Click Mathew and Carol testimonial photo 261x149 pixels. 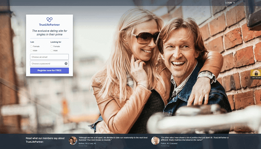[x=73, y=141]
